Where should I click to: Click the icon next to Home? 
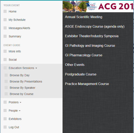coord(5,11)
